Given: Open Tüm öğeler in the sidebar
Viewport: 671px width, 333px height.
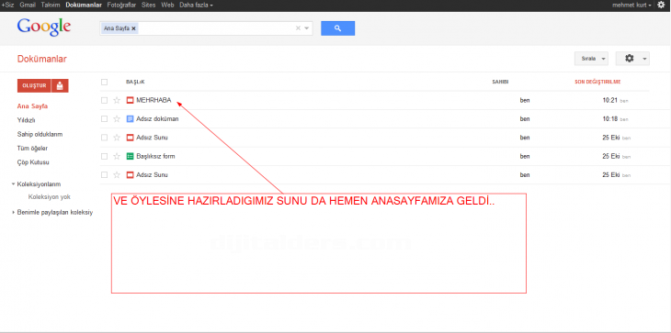Looking at the screenshot, I should [x=32, y=149].
